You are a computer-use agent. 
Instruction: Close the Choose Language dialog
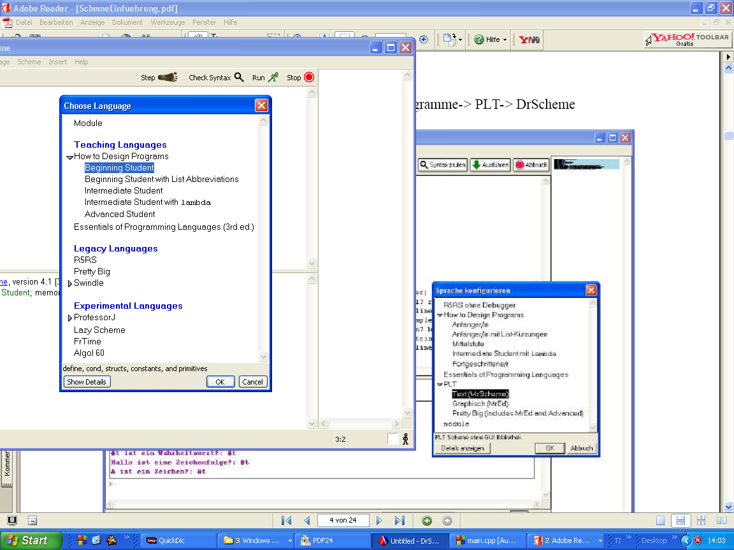(x=261, y=106)
